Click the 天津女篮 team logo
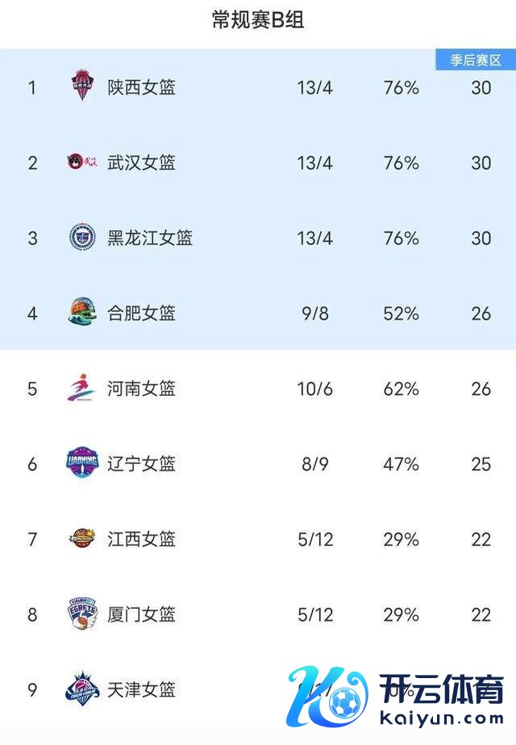The width and height of the screenshot is (516, 745). click(82, 689)
